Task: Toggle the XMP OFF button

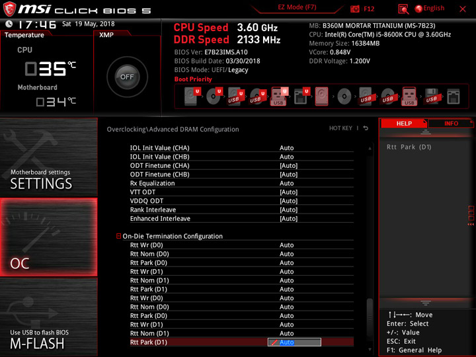Action: coord(127,77)
